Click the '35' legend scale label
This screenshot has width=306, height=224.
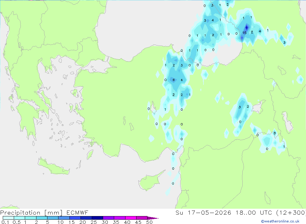[116, 222]
